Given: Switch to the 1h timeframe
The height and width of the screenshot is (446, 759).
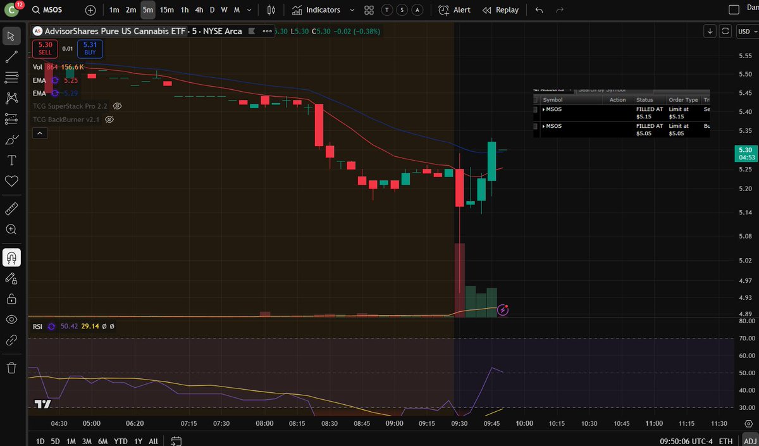Looking at the screenshot, I should (184, 10).
